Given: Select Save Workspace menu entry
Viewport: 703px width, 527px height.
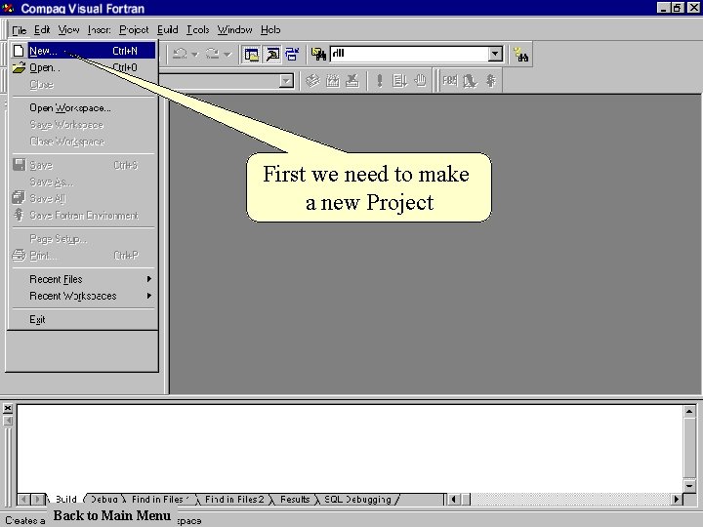Looking at the screenshot, I should (83, 125).
